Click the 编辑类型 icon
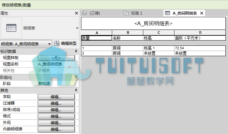This screenshot has height=134, width=228. (x=56, y=43)
